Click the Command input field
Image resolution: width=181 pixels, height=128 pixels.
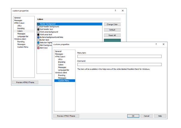119,64
